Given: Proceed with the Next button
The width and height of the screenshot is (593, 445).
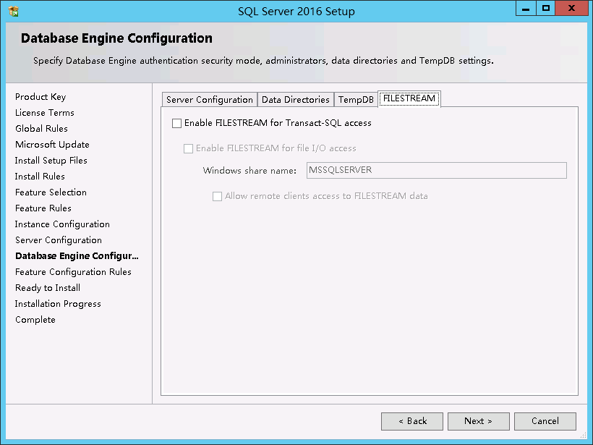Looking at the screenshot, I should pos(479,421).
